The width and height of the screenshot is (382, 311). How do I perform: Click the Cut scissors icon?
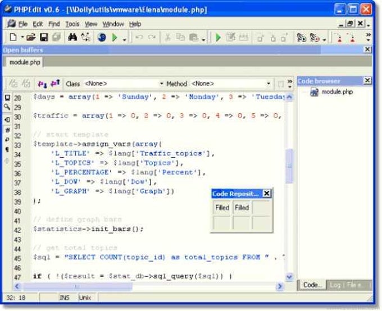(x=167, y=37)
